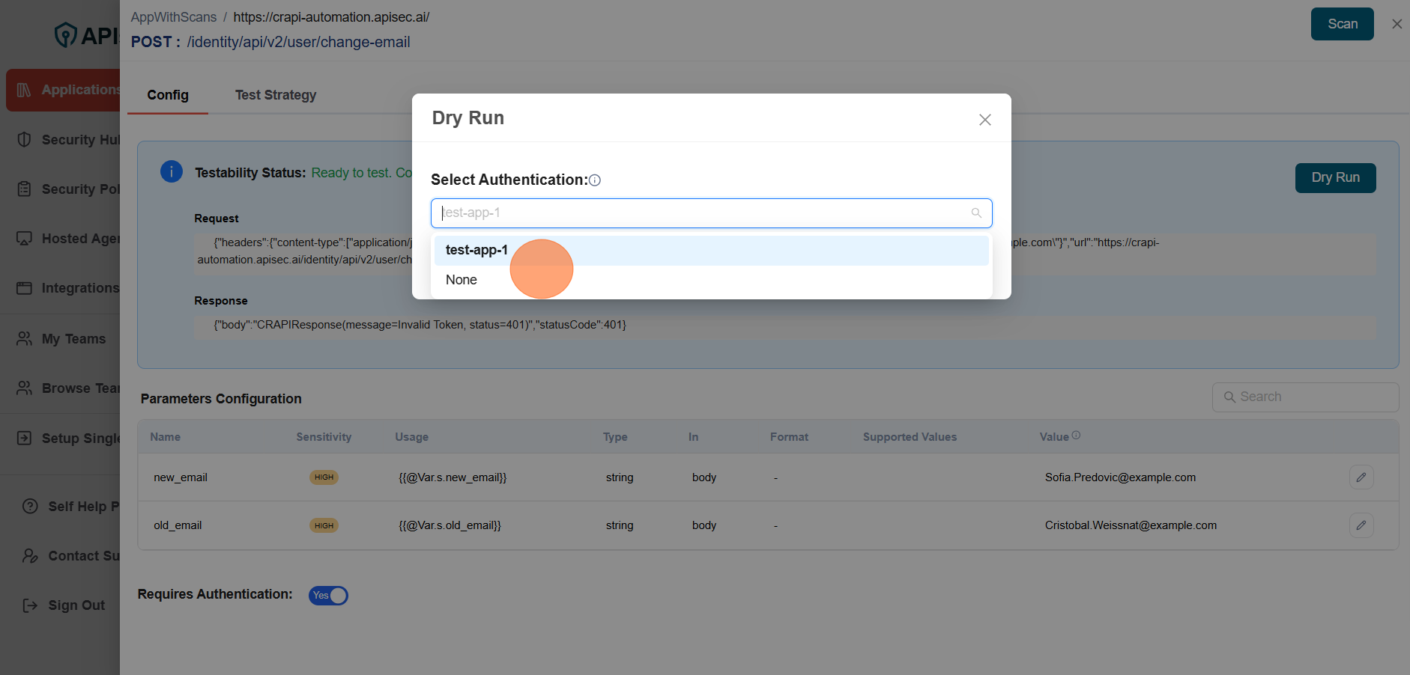Open Setup Single Sign-On from sidebar
Image resolution: width=1410 pixels, height=675 pixels.
coord(23,438)
